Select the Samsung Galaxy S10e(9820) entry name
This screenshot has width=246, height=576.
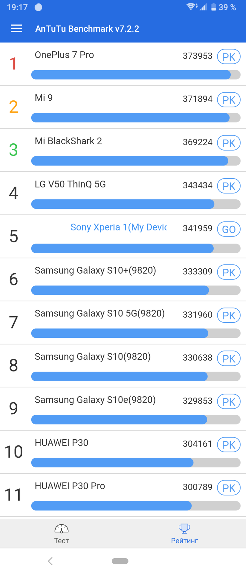pyautogui.click(x=95, y=400)
